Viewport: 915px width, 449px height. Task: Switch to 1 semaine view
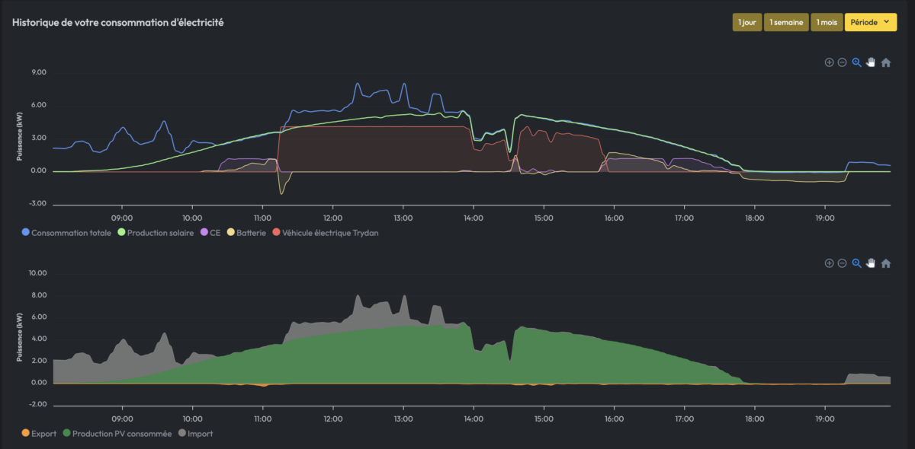[x=786, y=23]
